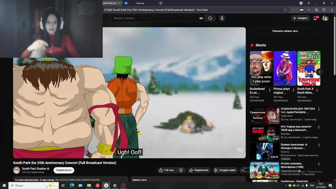Open the on-screen keyboard in the search box
Viewport: 336px width, 189px height.
[x=201, y=18]
